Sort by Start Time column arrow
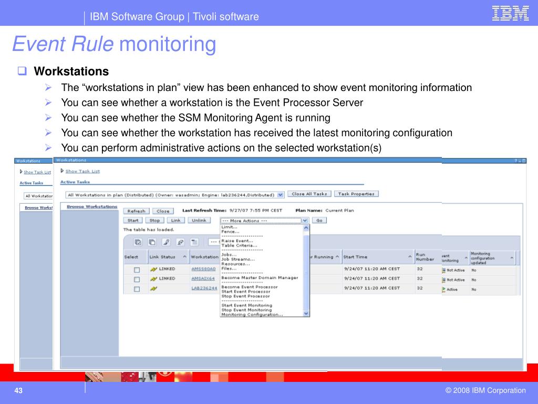The height and width of the screenshot is (404, 538). [410, 257]
